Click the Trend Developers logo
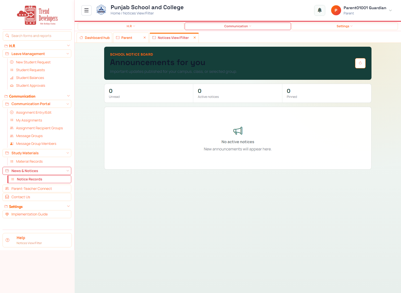The width and height of the screenshot is (401, 293). [x=37, y=15]
